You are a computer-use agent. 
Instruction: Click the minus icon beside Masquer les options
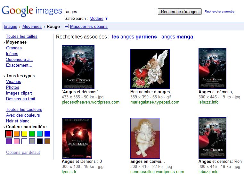click(67, 26)
